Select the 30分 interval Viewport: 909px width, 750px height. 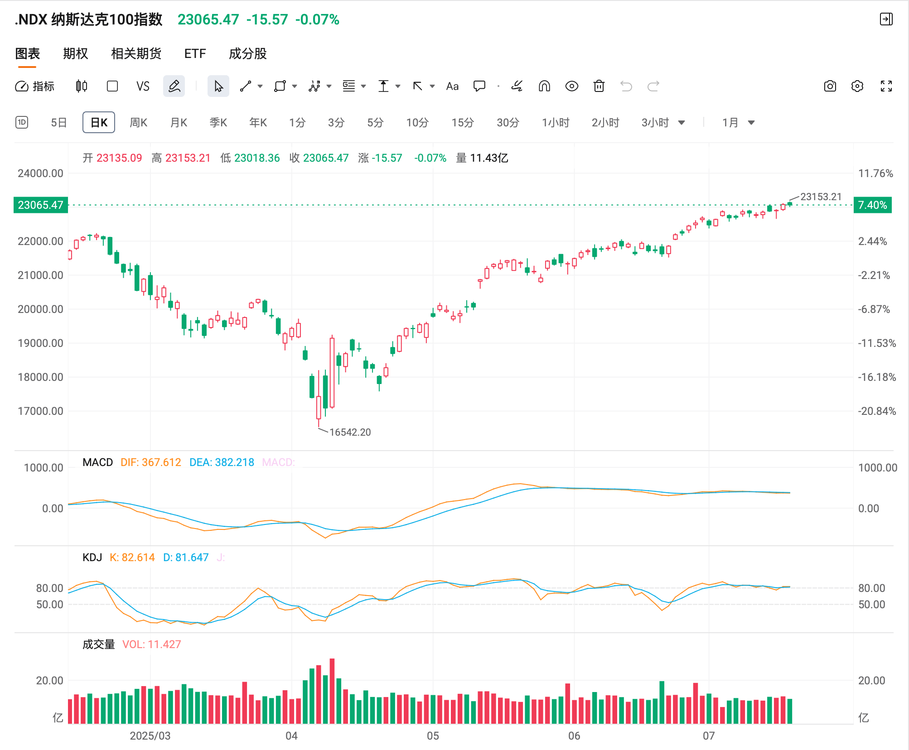coord(508,122)
